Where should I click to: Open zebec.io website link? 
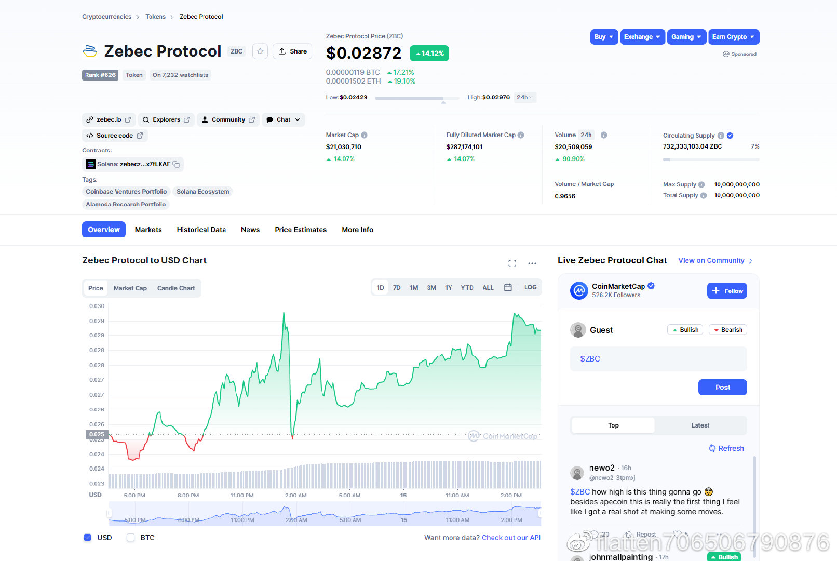[x=109, y=119]
